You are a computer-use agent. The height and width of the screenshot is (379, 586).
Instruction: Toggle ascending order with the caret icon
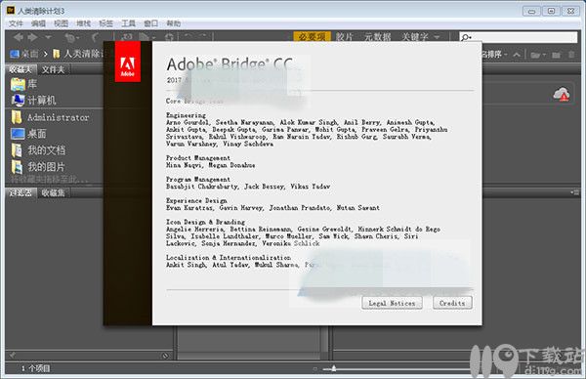(517, 55)
